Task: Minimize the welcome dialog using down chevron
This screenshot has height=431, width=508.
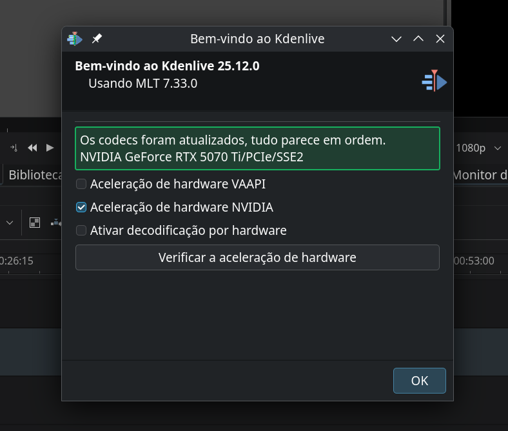Action: point(396,39)
